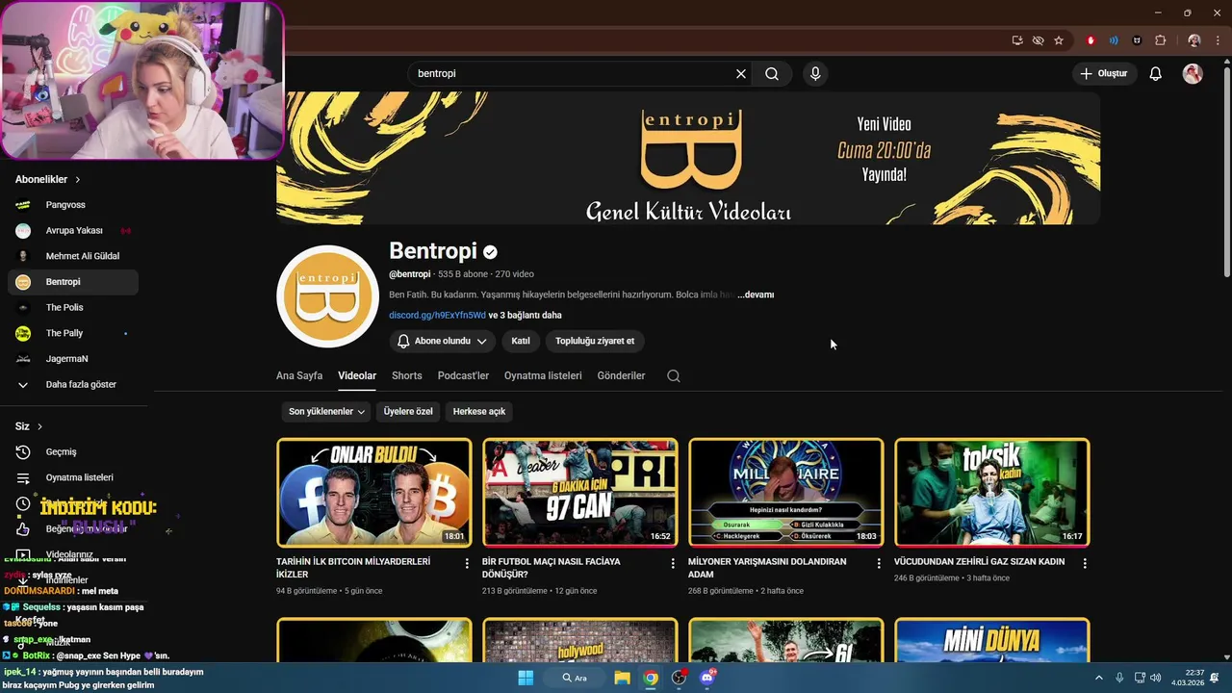Open the Podcast'ler tab
The width and height of the screenshot is (1232, 693).
[x=463, y=375]
